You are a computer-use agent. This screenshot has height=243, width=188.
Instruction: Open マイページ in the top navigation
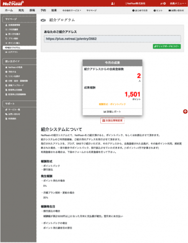click(92, 11)
